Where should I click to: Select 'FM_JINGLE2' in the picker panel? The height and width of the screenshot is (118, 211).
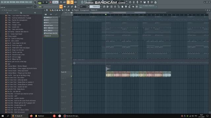click(51, 30)
